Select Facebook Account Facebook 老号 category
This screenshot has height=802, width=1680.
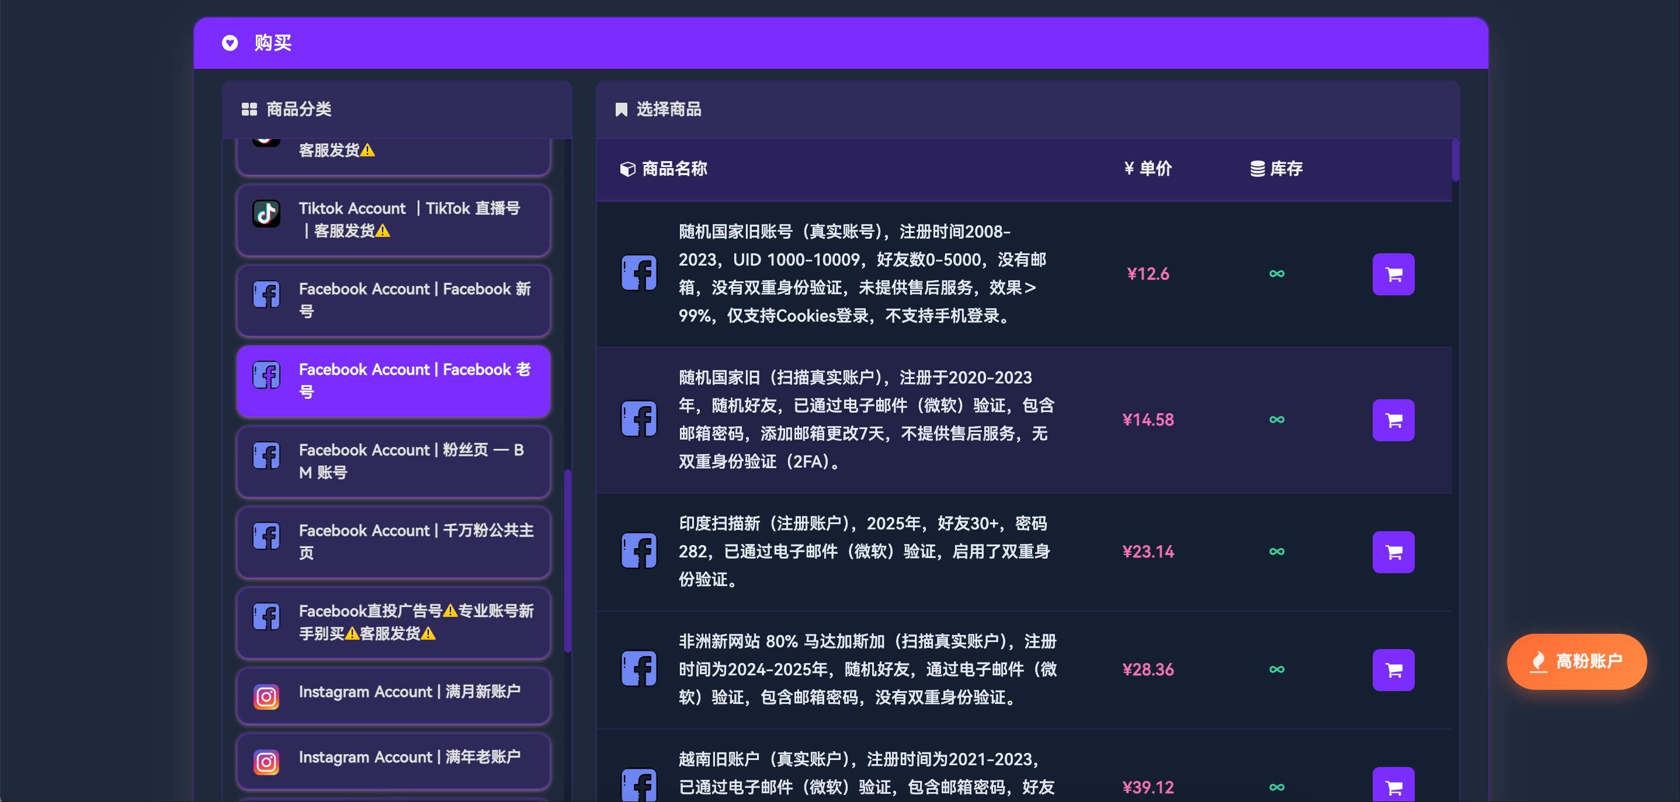click(393, 381)
